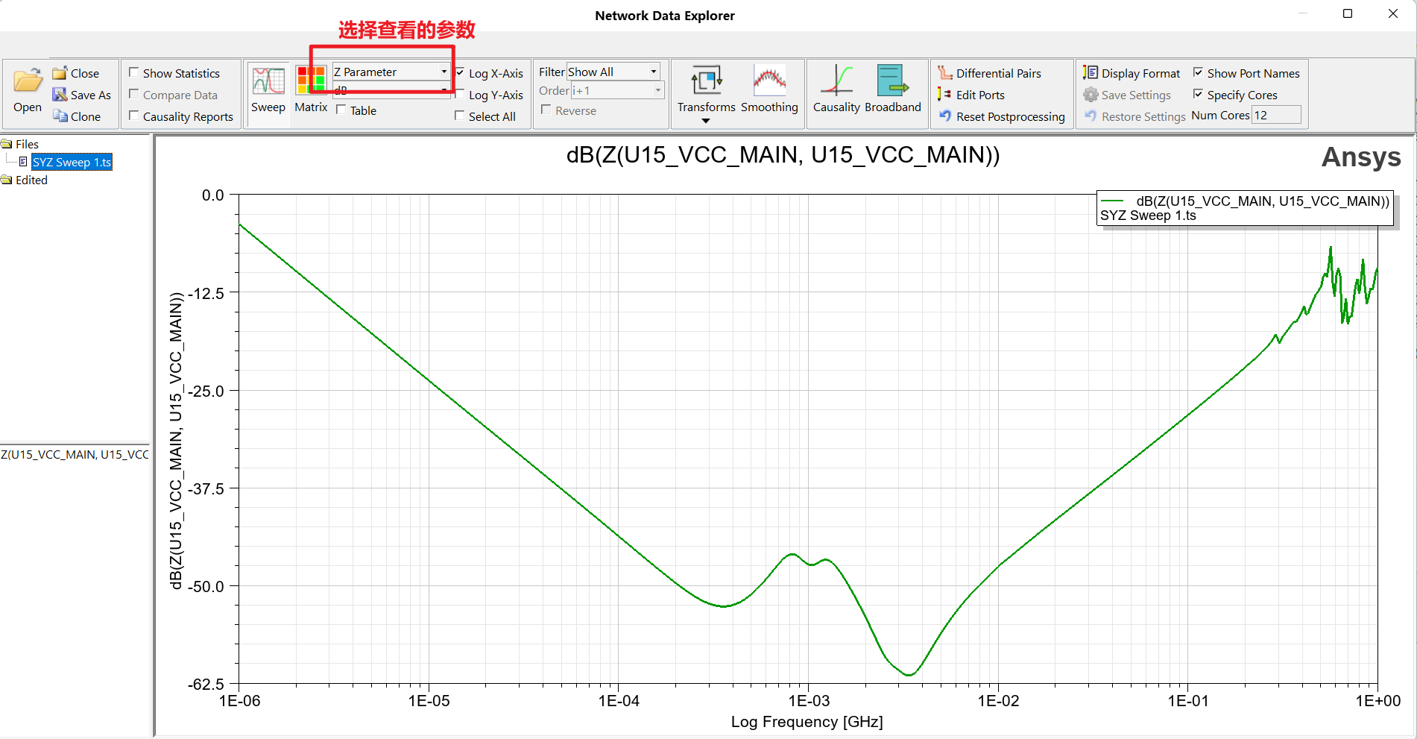Image resolution: width=1417 pixels, height=739 pixels.
Task: Click the plot legend box
Action: pos(1245,208)
